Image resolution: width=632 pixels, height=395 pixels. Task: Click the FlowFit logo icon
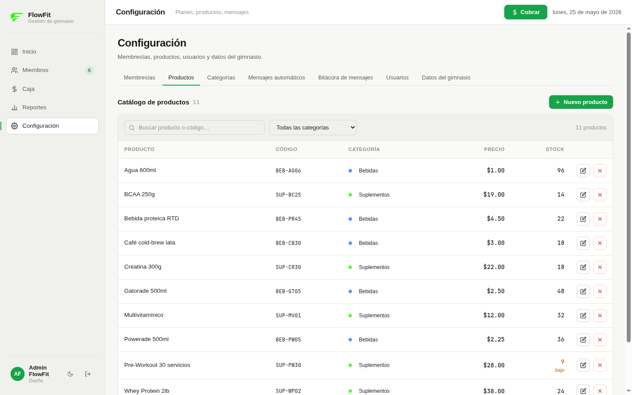(17, 17)
